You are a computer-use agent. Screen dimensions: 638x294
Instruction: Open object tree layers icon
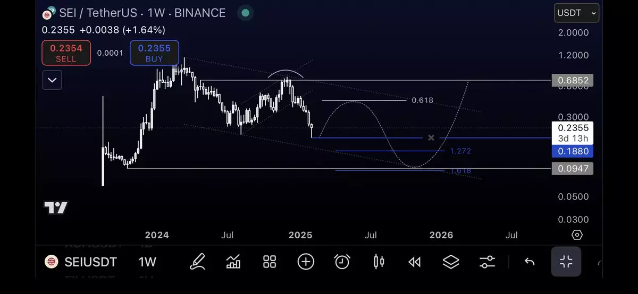coord(451,261)
